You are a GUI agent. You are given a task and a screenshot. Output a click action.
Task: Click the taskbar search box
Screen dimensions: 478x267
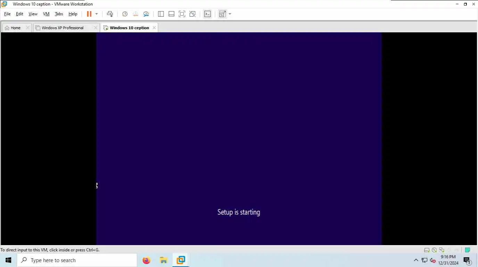pos(77,260)
